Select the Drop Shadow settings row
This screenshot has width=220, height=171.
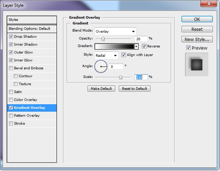(32, 37)
